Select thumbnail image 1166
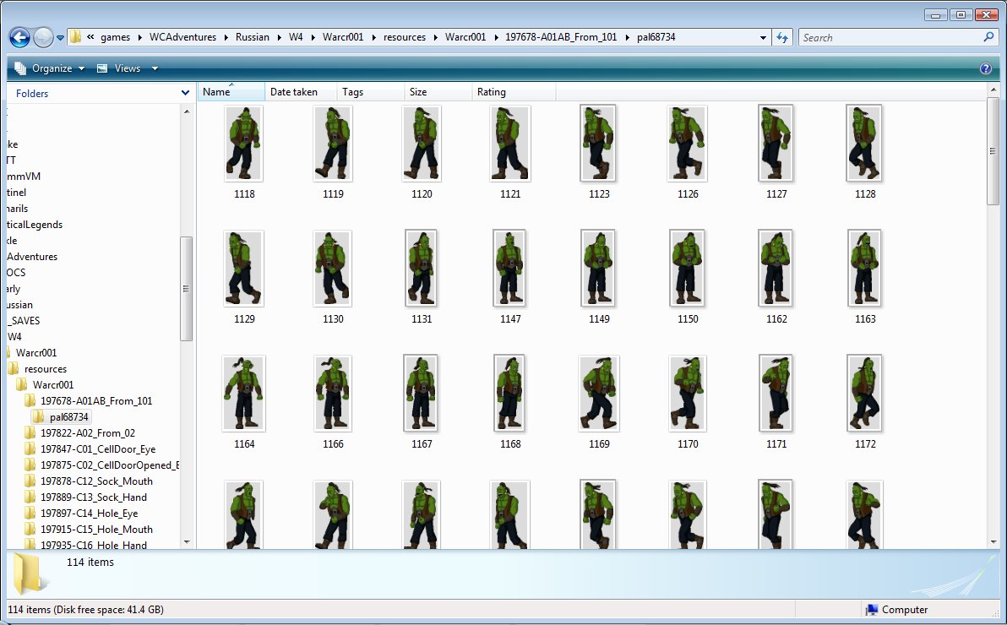The width and height of the screenshot is (1007, 625). pos(333,393)
